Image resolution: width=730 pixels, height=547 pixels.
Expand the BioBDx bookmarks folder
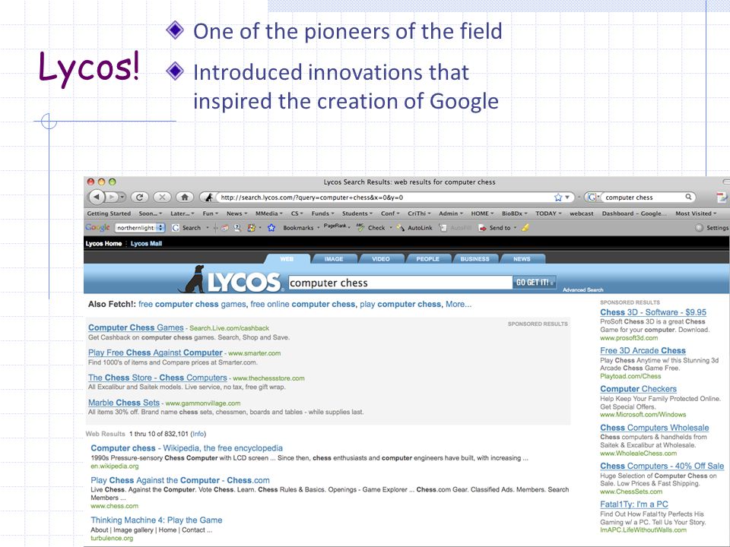pyautogui.click(x=515, y=213)
